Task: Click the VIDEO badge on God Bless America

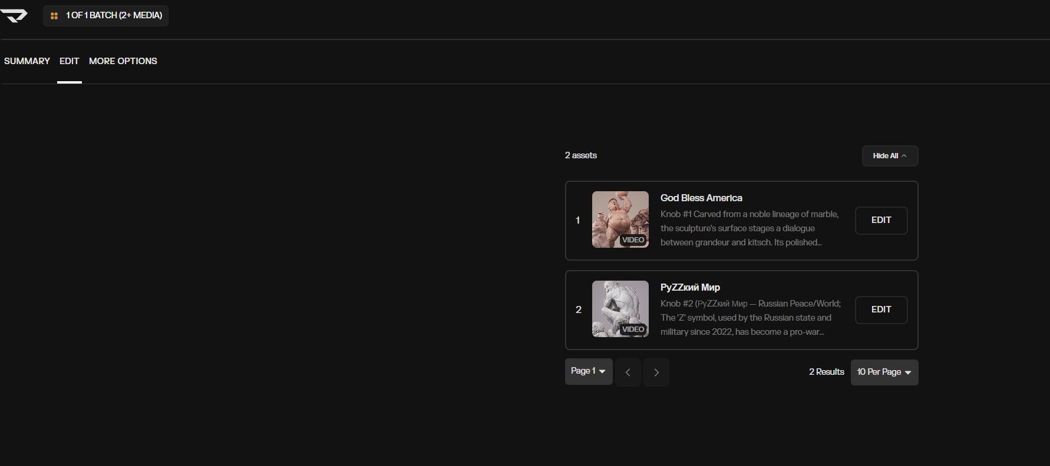Action: (x=633, y=240)
